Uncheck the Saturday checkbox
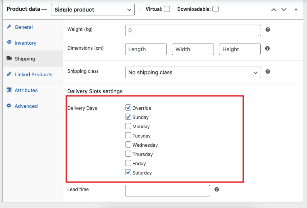Screen dimensions: 307x208 (x=128, y=172)
